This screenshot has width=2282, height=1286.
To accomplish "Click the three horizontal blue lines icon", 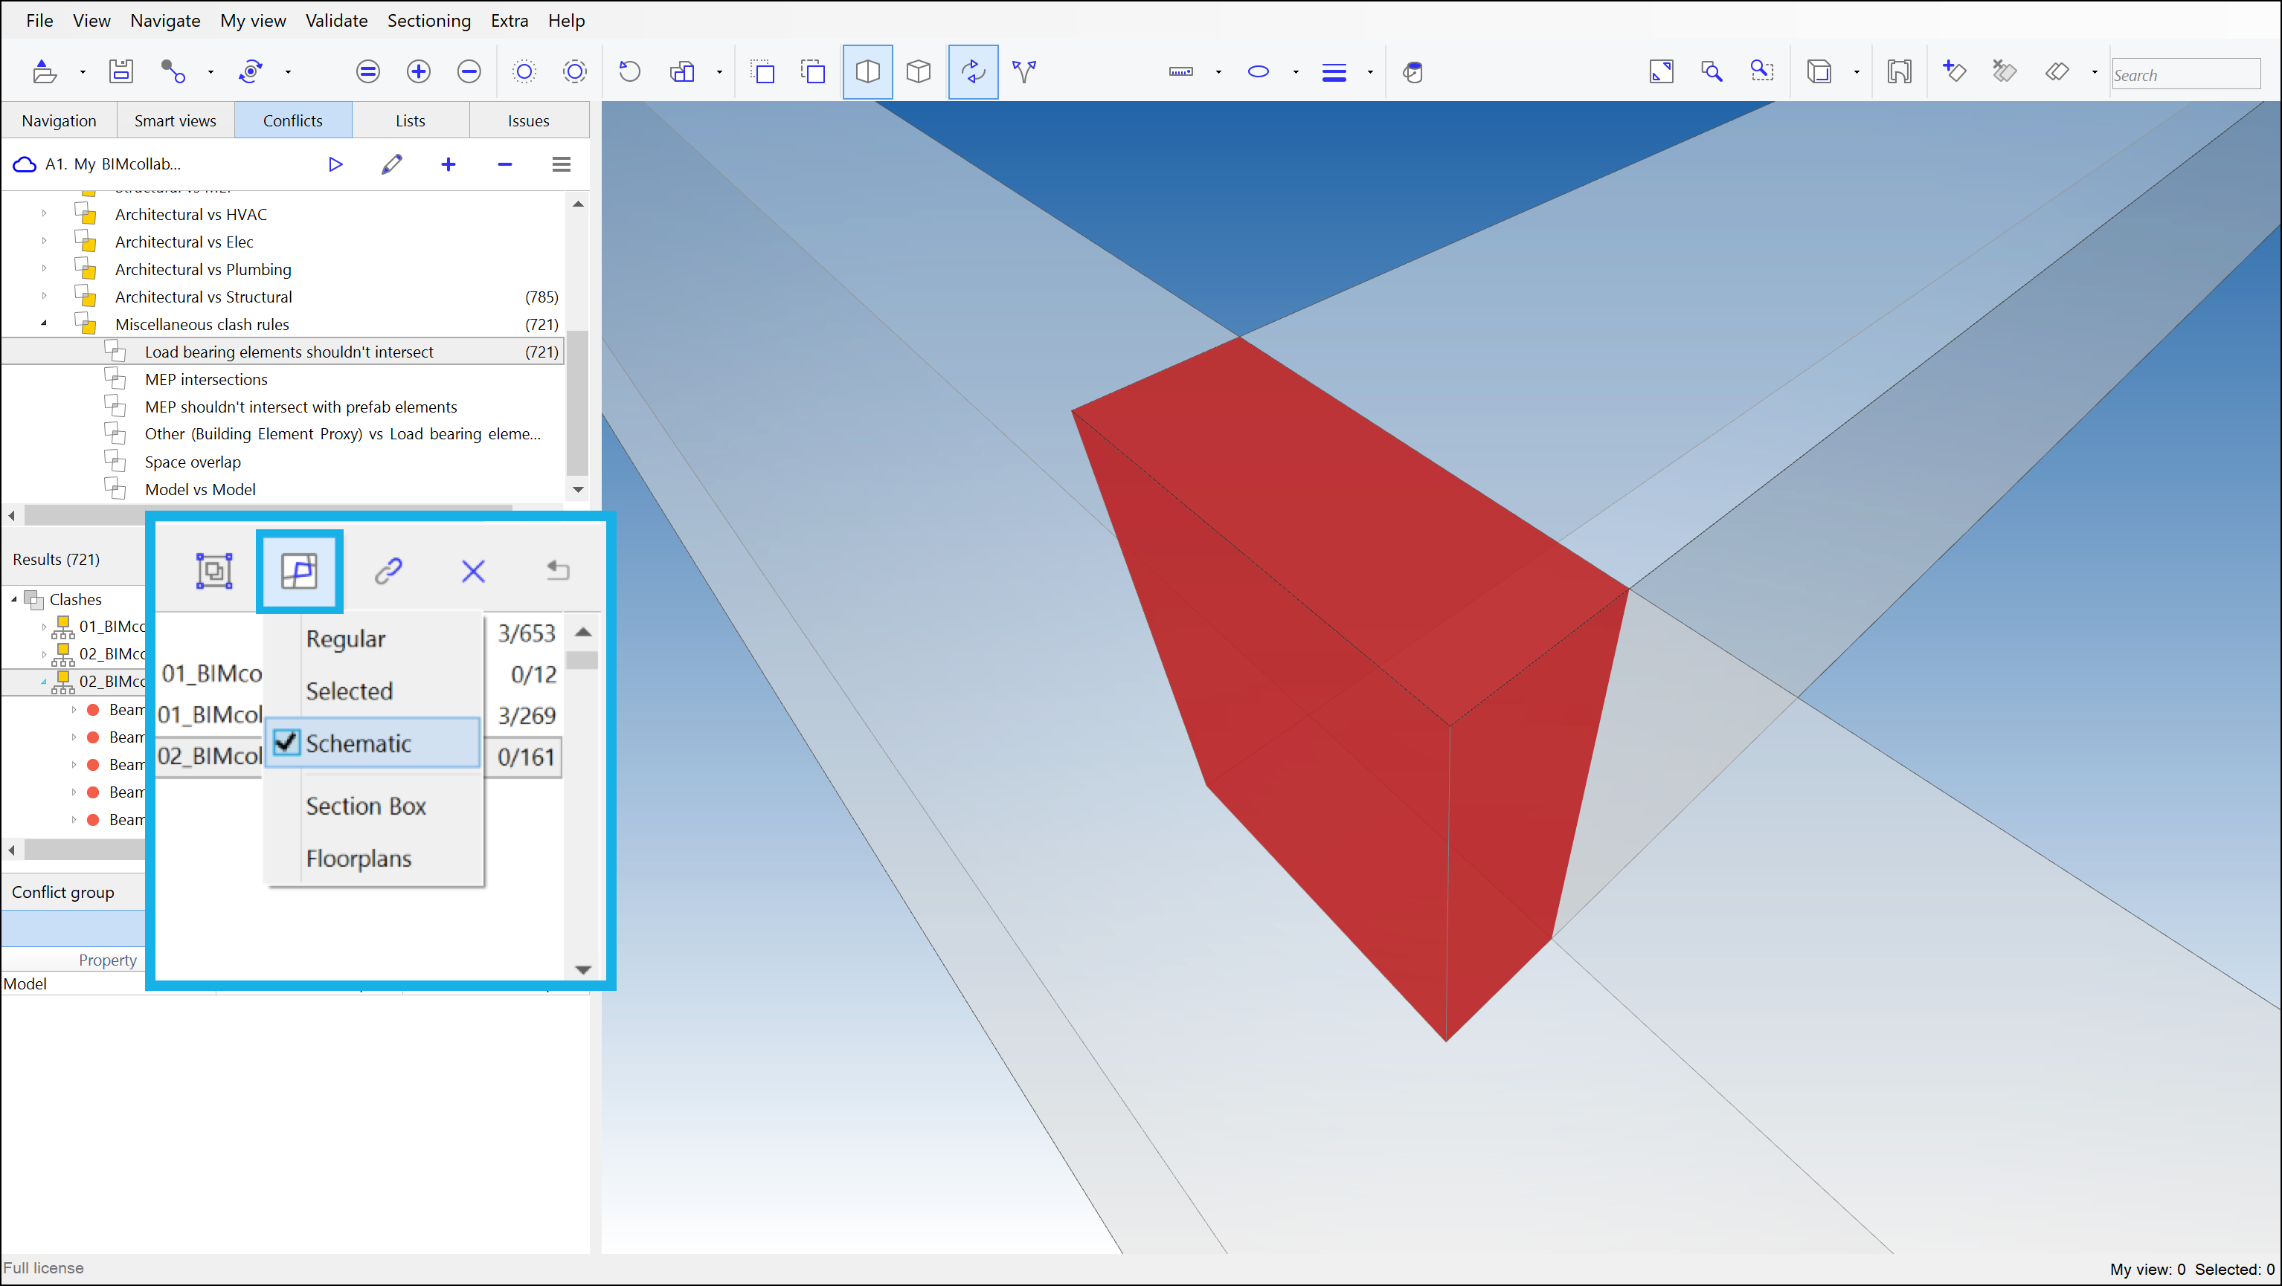I will point(1334,73).
